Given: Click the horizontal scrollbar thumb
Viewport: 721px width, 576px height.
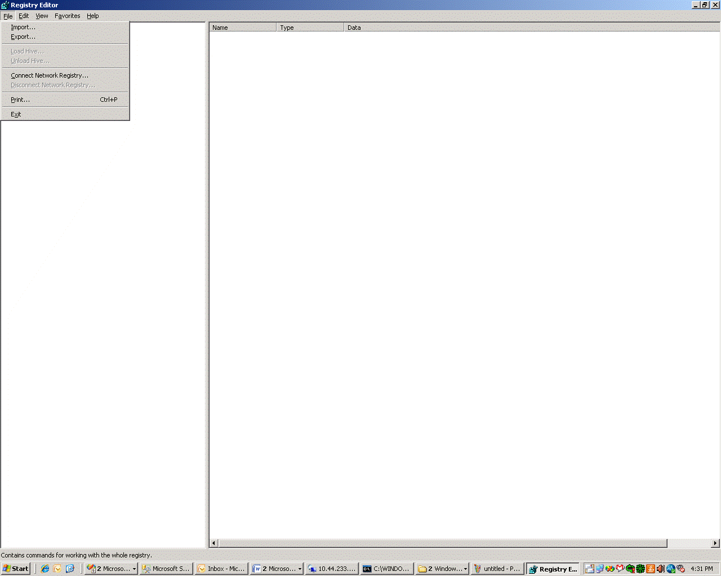Looking at the screenshot, I should coord(443,543).
